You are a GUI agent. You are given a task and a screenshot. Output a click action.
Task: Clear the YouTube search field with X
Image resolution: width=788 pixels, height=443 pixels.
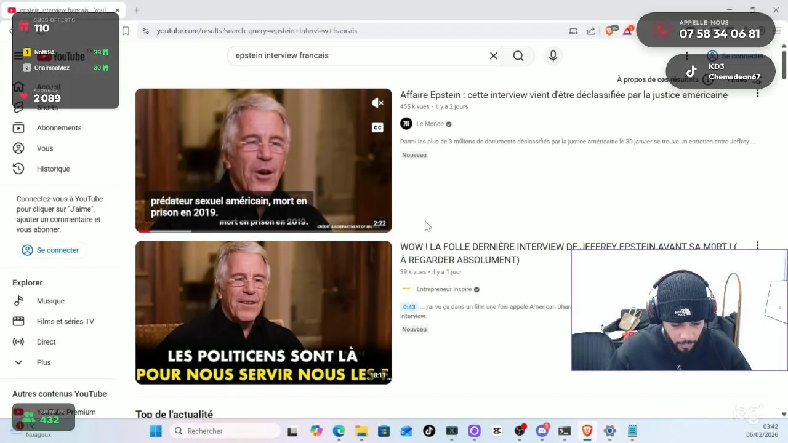click(493, 55)
